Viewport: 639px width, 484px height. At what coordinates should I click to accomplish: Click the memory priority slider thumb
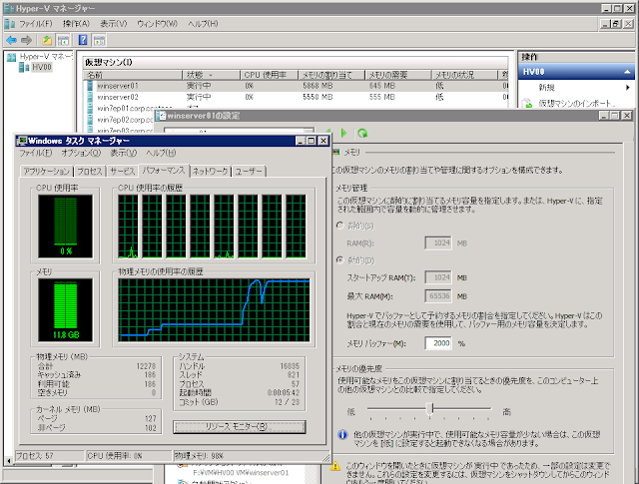point(429,409)
